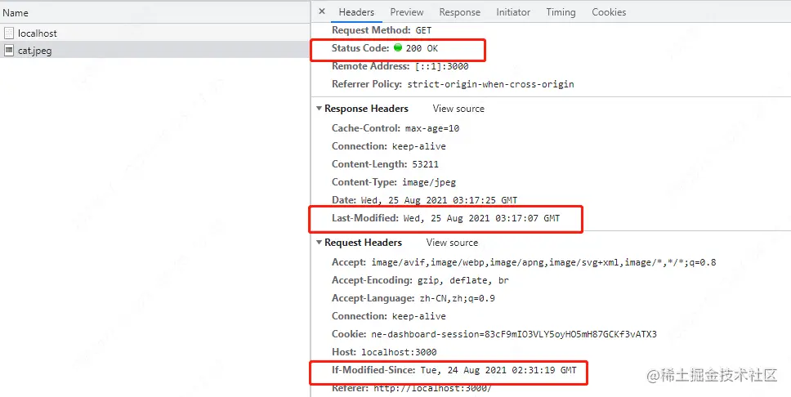Click the localhost document file icon

(8, 33)
